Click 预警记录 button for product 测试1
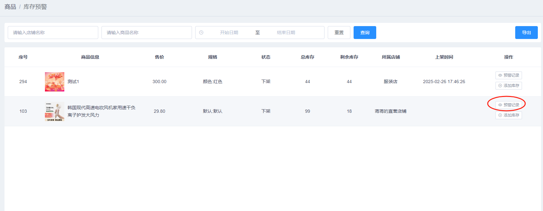 click(x=508, y=75)
